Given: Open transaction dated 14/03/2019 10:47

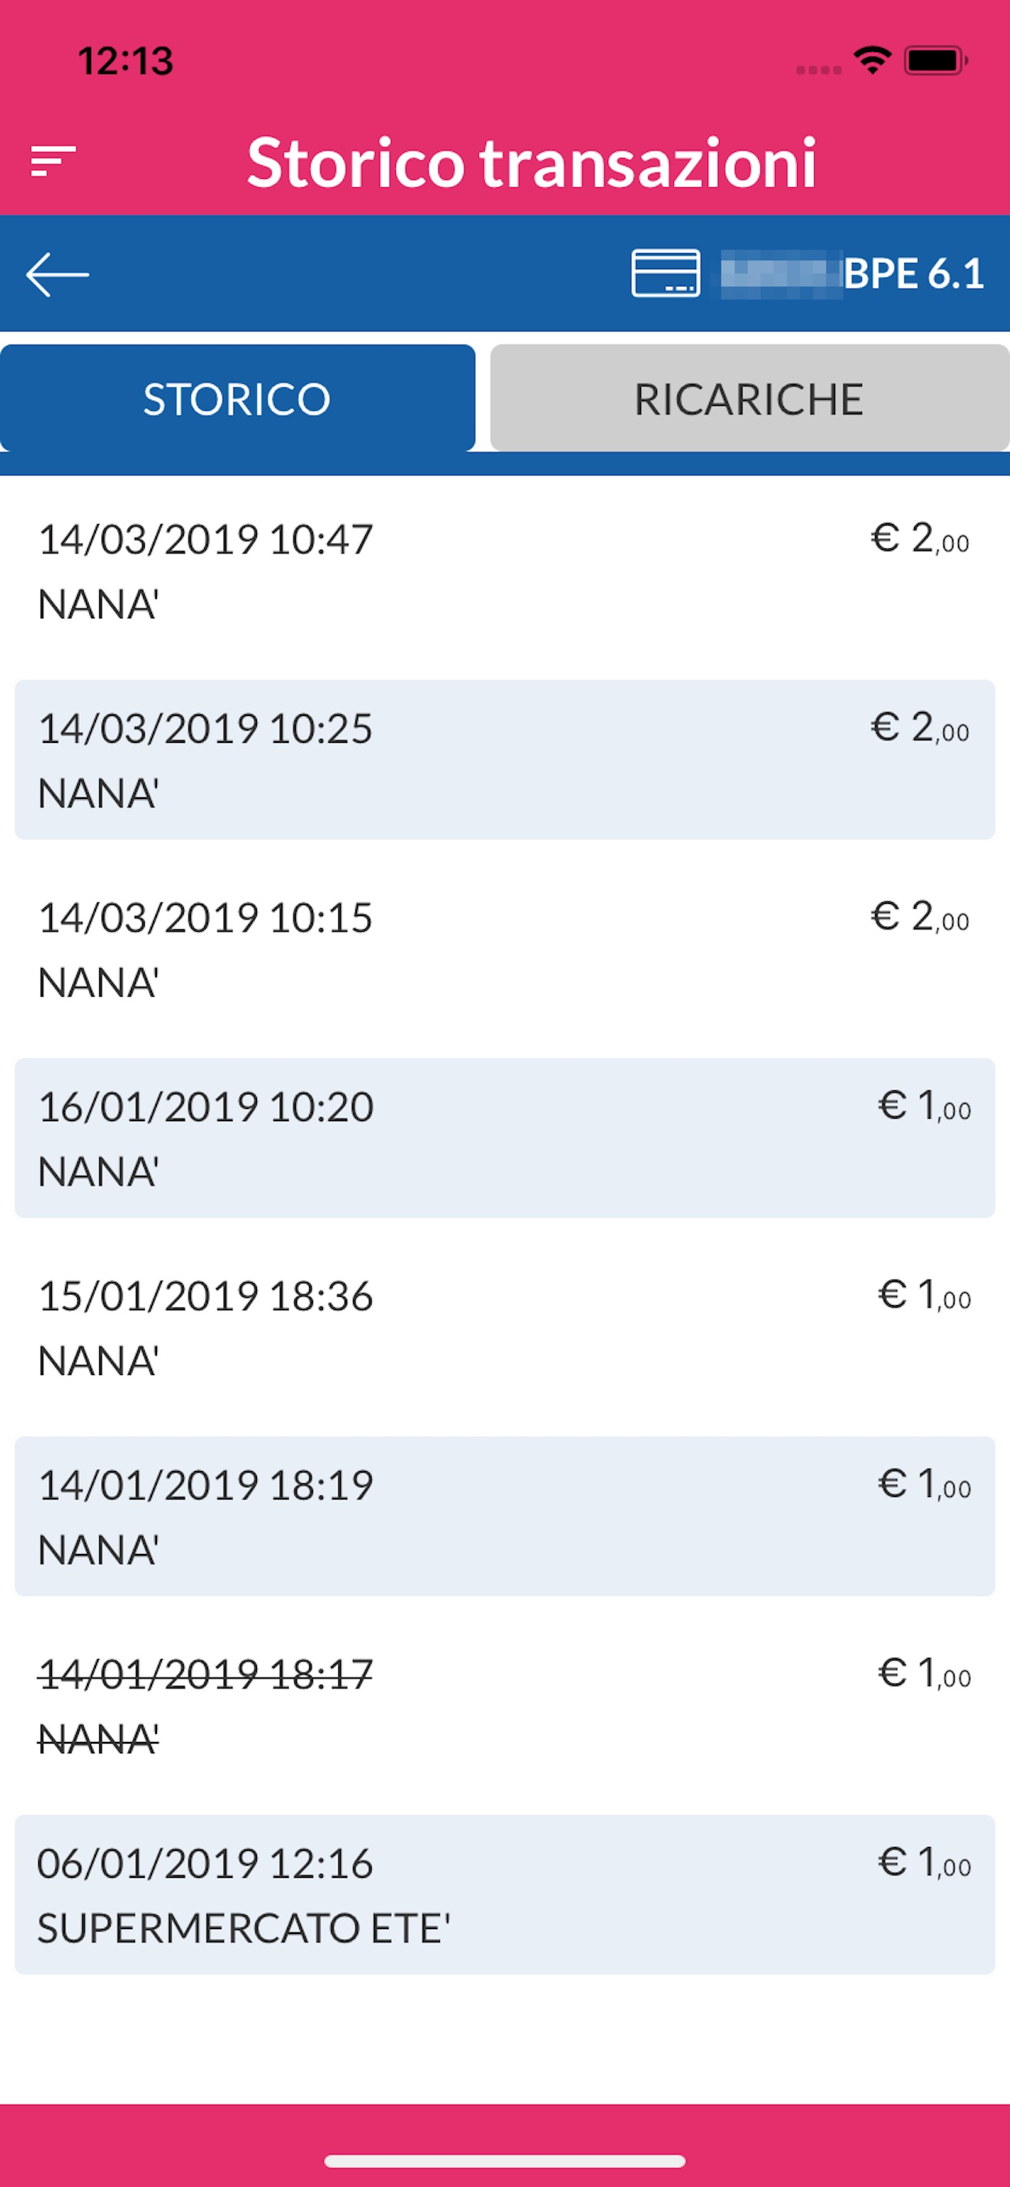Looking at the screenshot, I should click(505, 570).
